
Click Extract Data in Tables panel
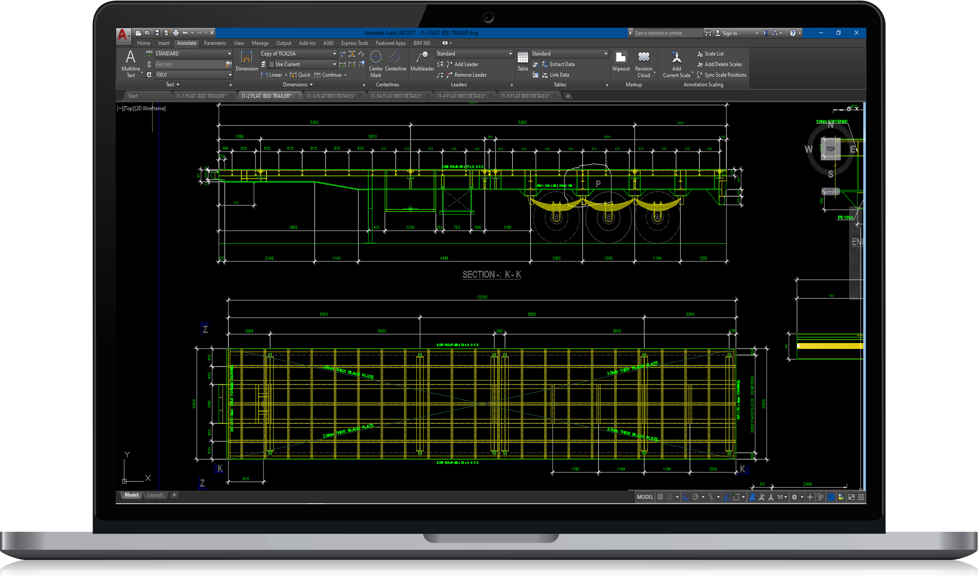[558, 64]
